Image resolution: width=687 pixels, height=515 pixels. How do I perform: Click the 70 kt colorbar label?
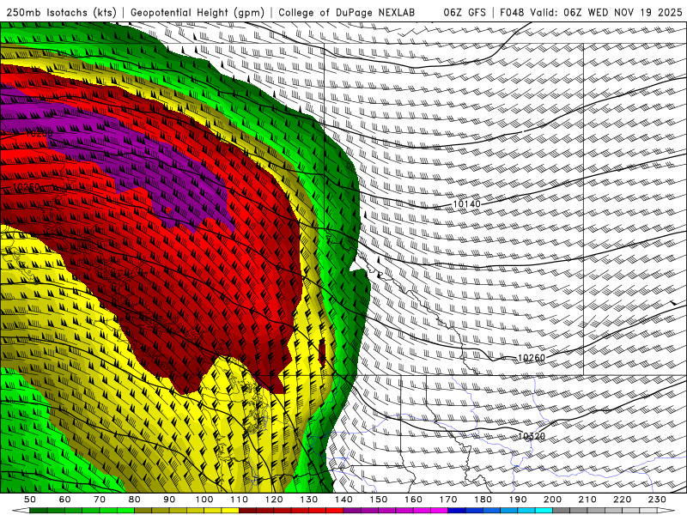[100, 500]
